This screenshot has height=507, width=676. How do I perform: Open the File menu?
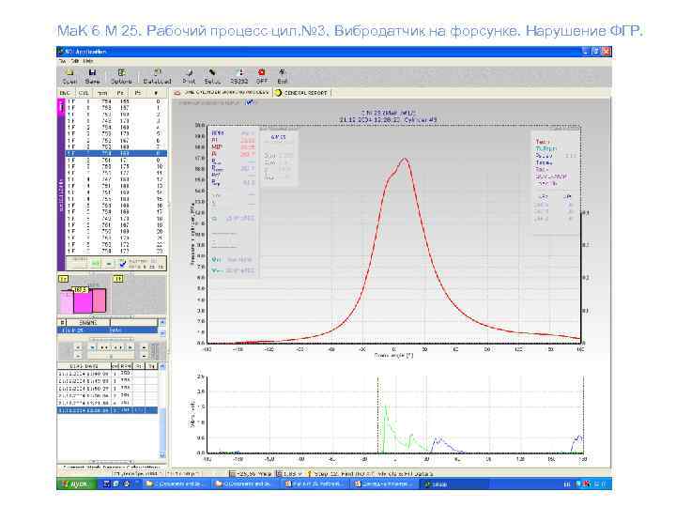coord(62,60)
